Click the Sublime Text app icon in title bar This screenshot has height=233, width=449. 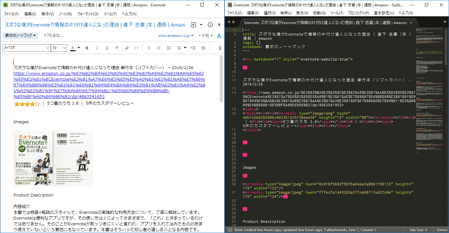pyautogui.click(x=230, y=5)
